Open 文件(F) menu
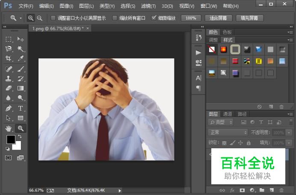Screen dimensions: 296x195 26,6
